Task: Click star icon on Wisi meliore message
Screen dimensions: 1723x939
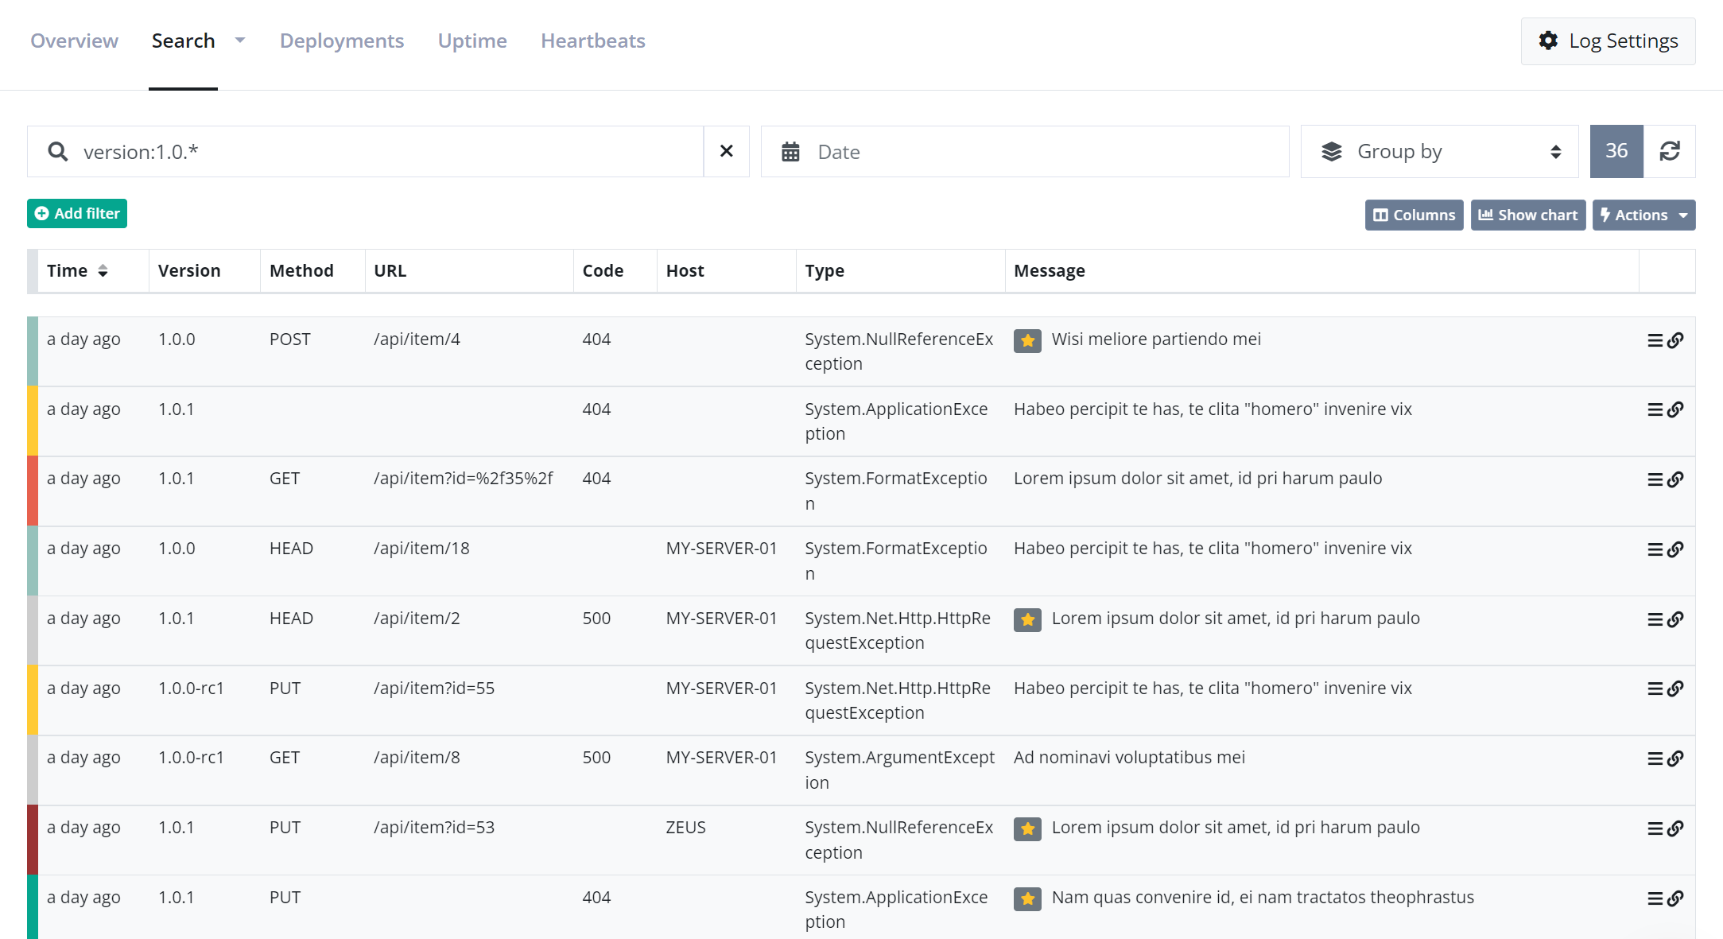Action: [x=1027, y=340]
